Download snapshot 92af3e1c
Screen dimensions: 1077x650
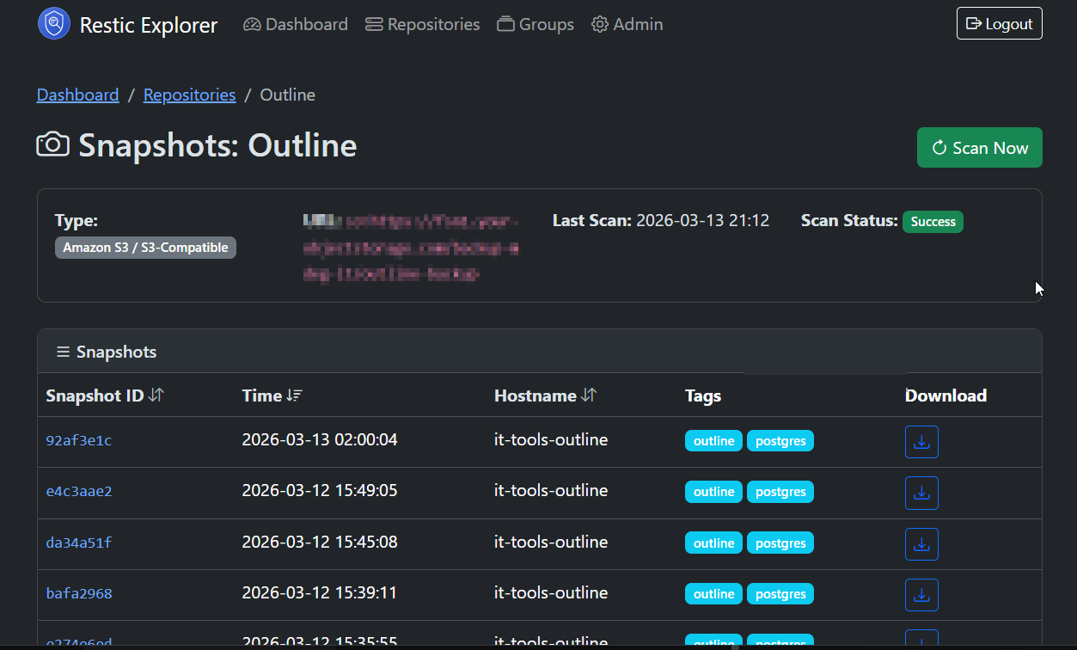(921, 442)
